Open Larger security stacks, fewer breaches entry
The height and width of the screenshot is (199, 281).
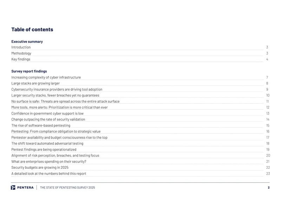tap(55, 95)
